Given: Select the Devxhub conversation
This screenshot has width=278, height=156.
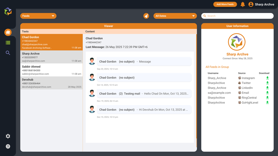Looking at the screenshot, I should (x=51, y=83).
